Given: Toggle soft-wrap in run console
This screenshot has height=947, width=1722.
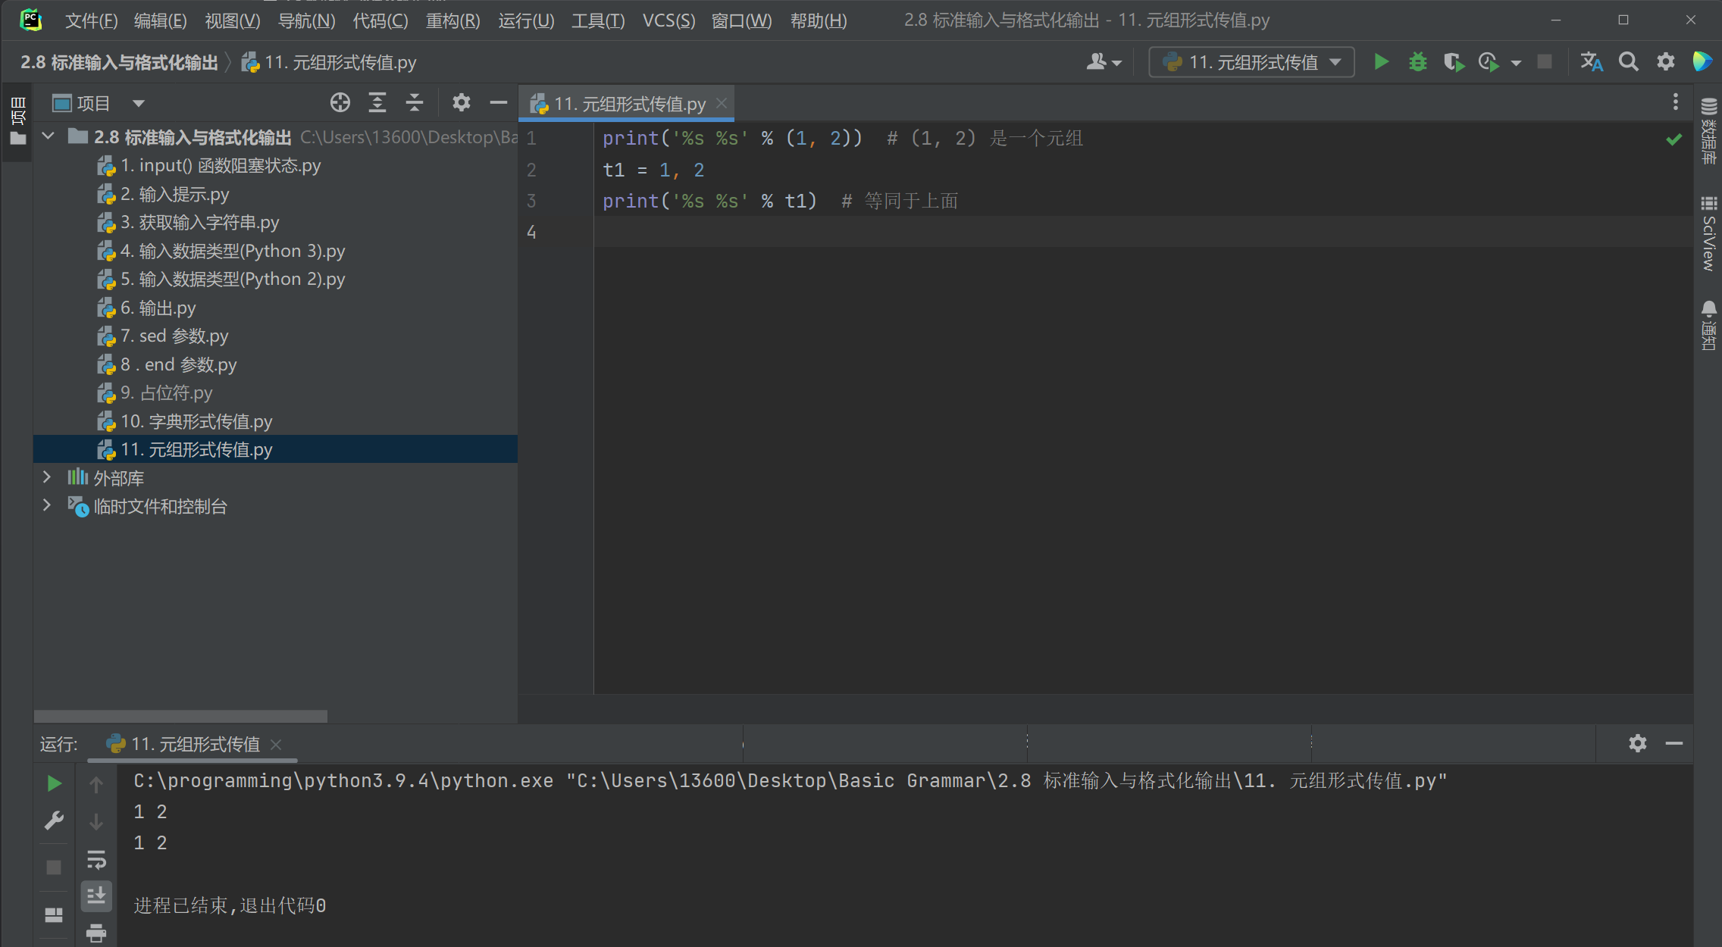Looking at the screenshot, I should pos(96,860).
